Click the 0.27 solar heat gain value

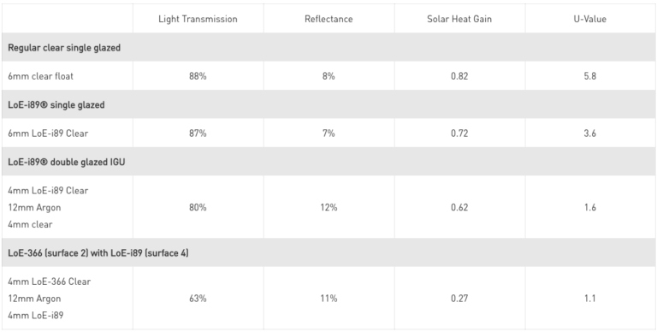459,299
